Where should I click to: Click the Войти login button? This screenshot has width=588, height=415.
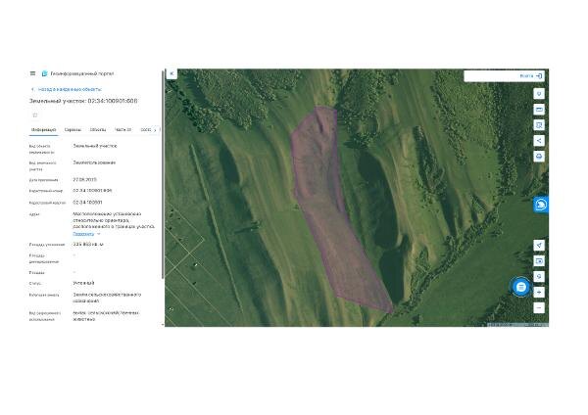pos(531,76)
